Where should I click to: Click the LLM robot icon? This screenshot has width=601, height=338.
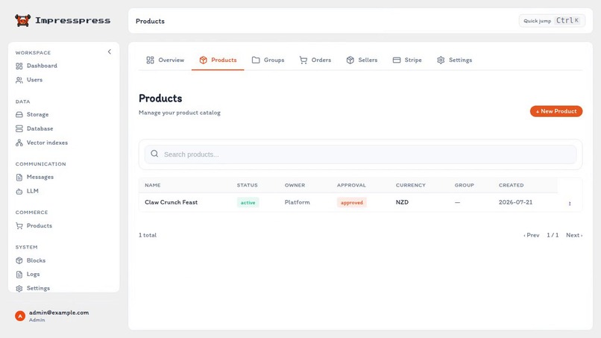(x=19, y=191)
